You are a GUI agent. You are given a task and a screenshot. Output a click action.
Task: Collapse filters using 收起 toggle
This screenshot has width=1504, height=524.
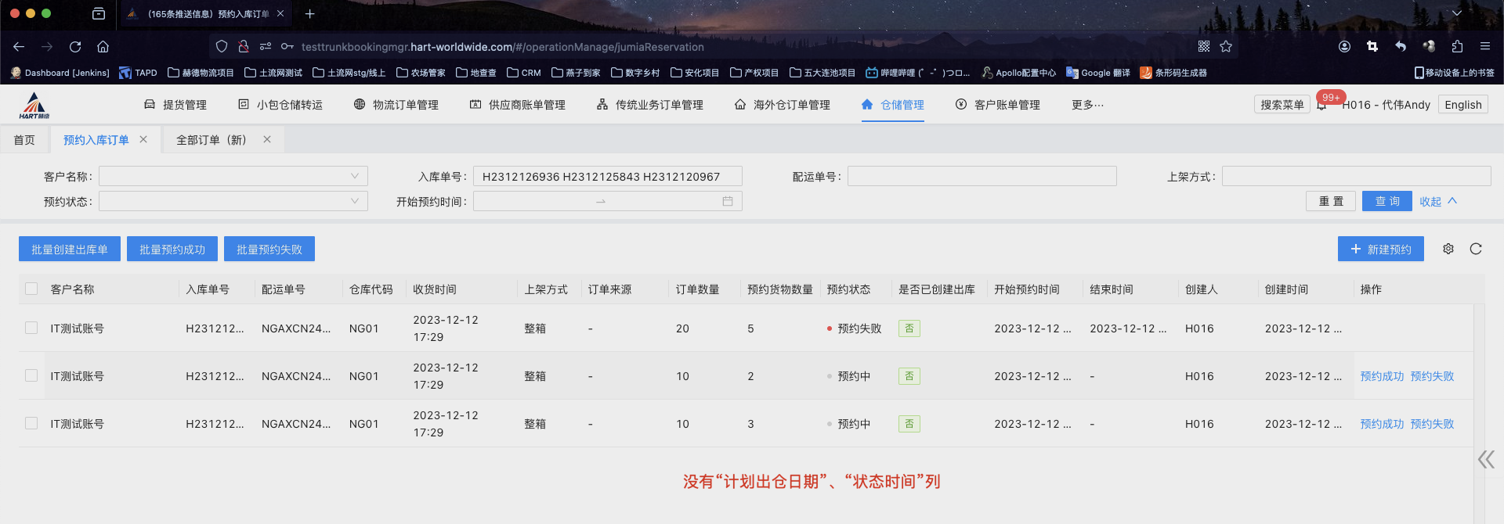1437,201
